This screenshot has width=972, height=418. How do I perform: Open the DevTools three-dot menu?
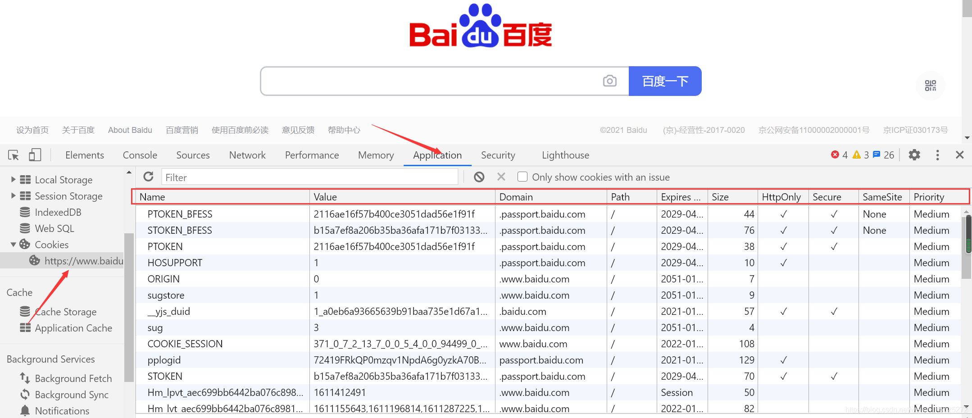coord(938,155)
